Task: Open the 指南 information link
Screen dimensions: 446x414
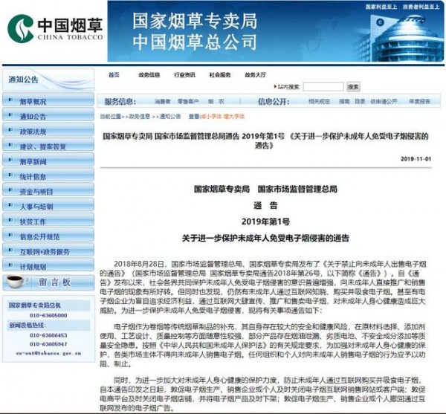Action: (x=344, y=102)
